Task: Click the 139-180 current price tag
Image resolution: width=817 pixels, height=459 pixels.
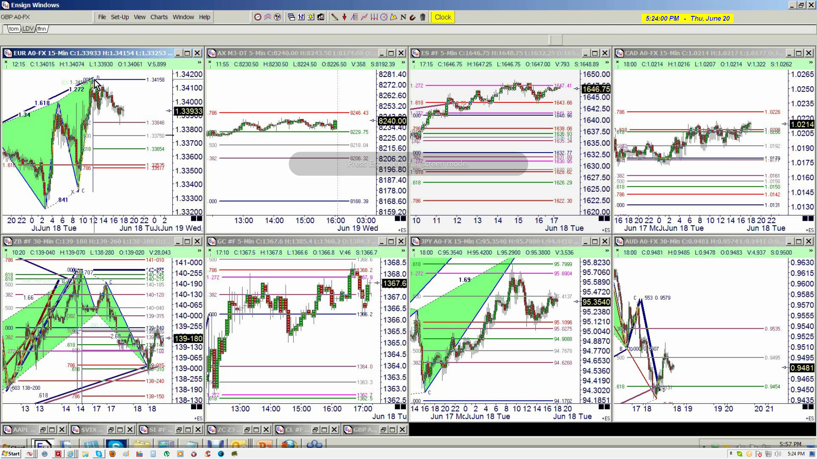Action: coord(188,338)
